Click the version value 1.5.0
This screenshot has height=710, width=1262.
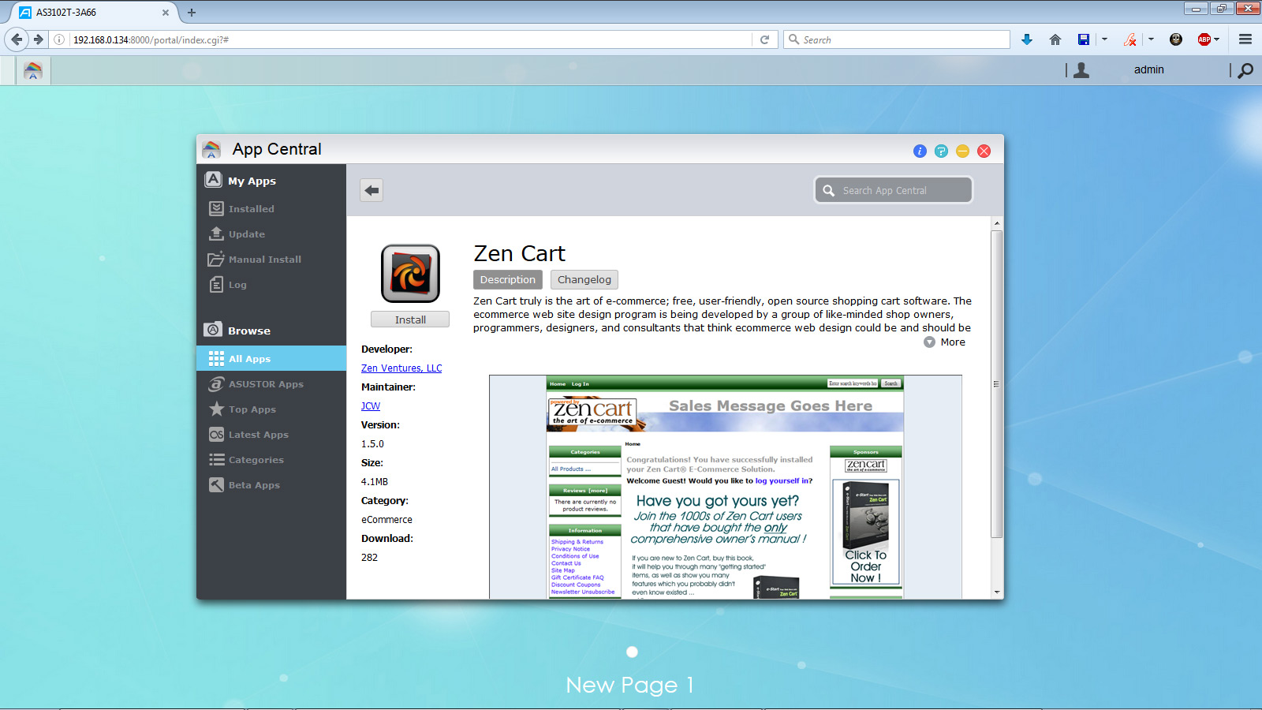click(x=373, y=444)
